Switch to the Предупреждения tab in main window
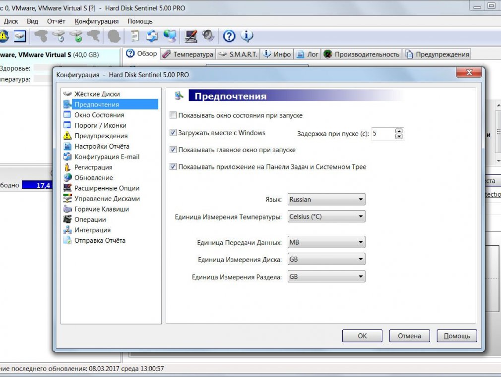The height and width of the screenshot is (377, 501). coord(437,54)
